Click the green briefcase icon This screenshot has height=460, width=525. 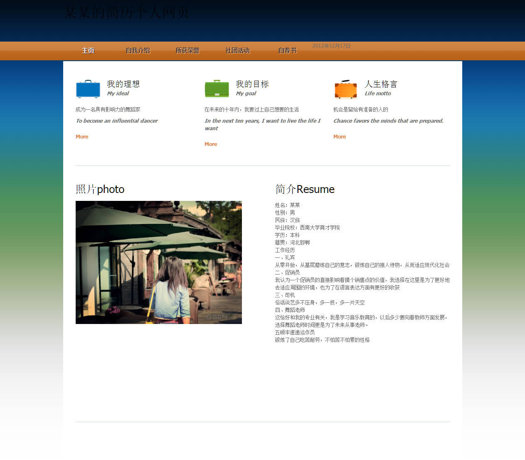217,89
